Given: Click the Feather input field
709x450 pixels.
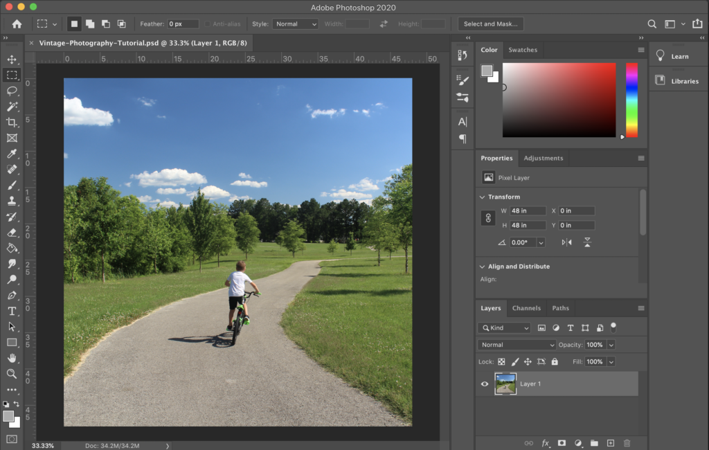Looking at the screenshot, I should coord(183,24).
